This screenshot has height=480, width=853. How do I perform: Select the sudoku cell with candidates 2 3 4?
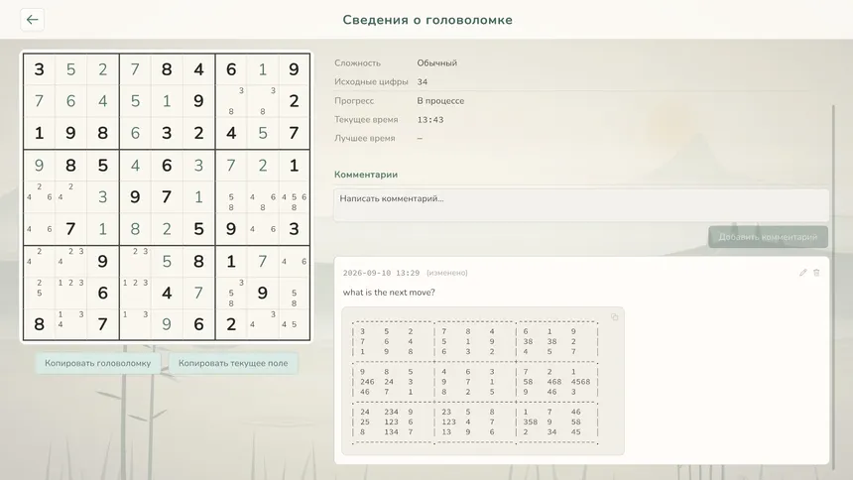70,261
